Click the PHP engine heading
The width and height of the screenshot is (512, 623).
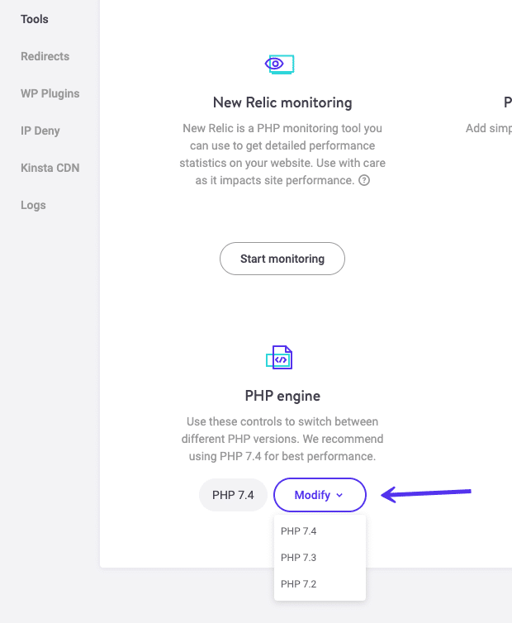pyautogui.click(x=282, y=396)
